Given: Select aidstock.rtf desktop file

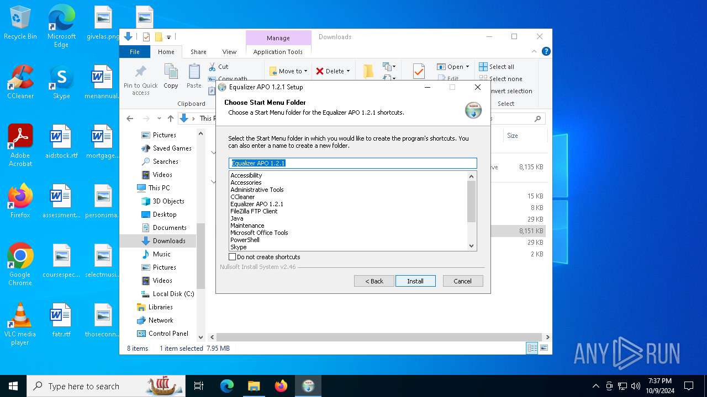Looking at the screenshot, I should (x=61, y=142).
